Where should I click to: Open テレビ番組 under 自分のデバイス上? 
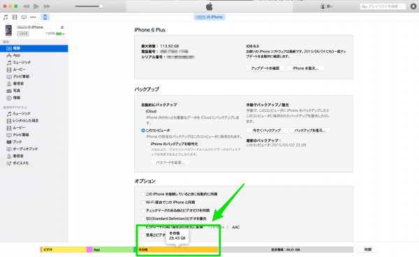coord(34,135)
